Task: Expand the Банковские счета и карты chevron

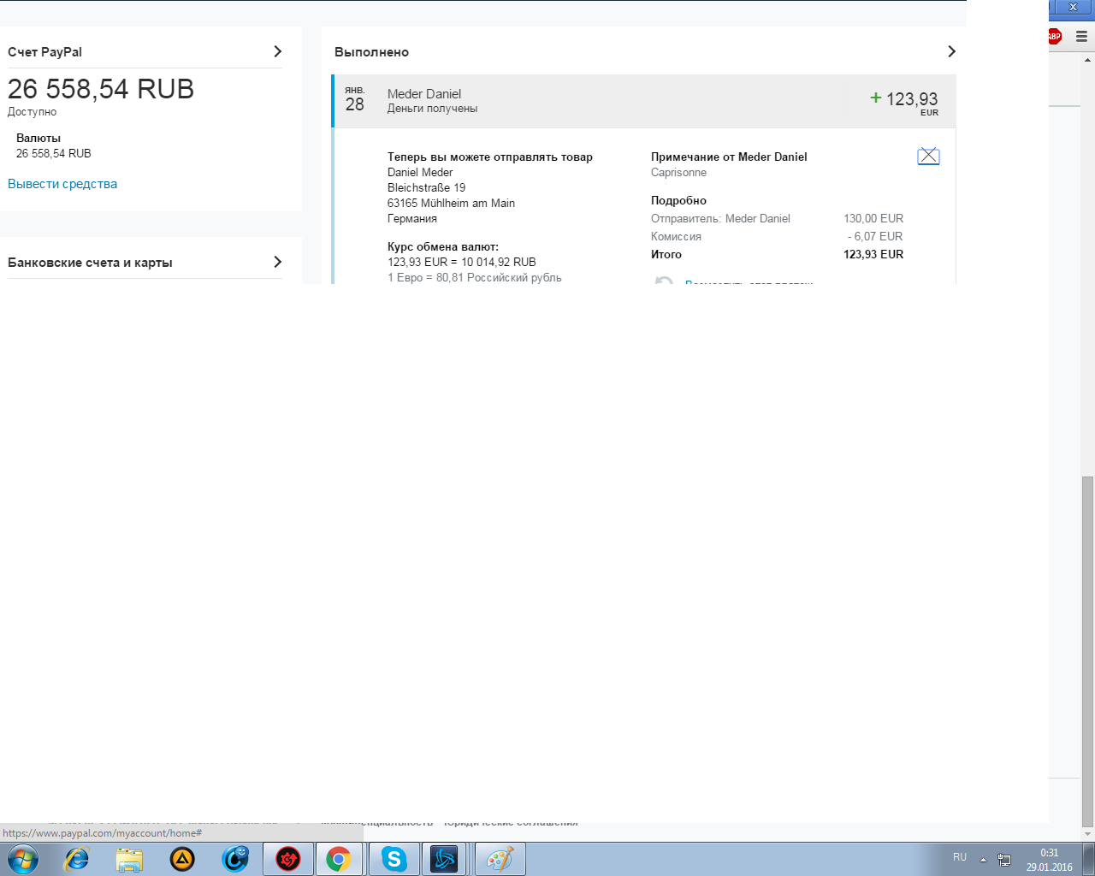Action: (x=277, y=262)
